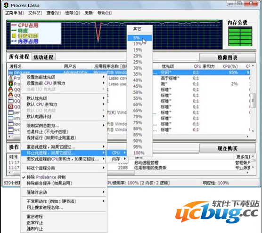Click the Process Lasso title bar icon
This screenshot has width=262, height=233.
coord(6,5)
